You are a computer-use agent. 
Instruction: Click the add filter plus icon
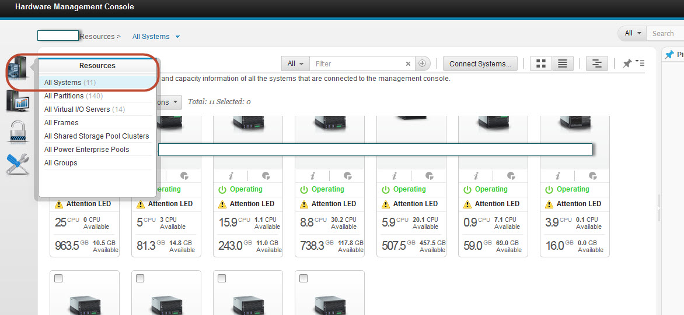click(423, 64)
